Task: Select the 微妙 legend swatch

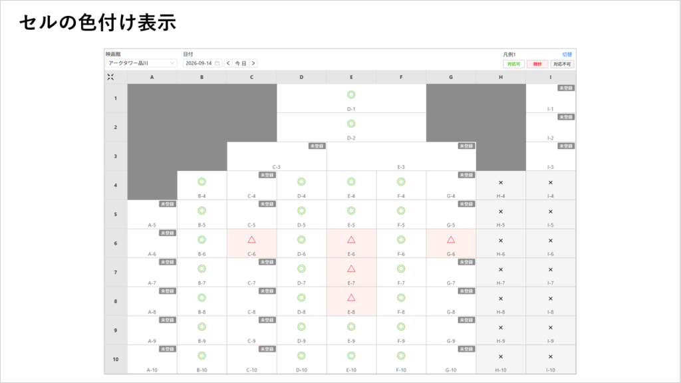Action: point(537,64)
